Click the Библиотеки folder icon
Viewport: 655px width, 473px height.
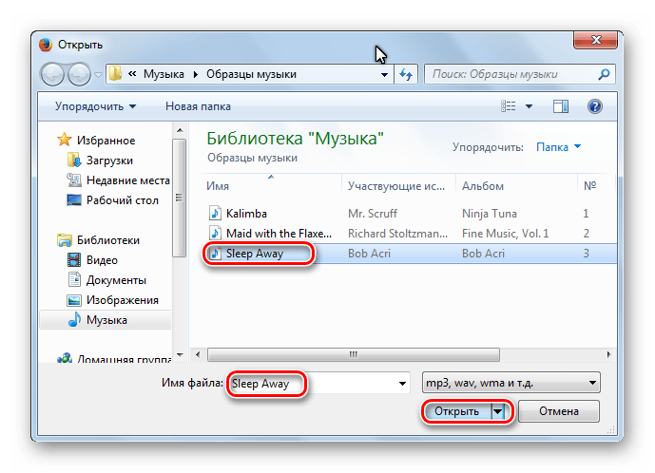click(65, 240)
